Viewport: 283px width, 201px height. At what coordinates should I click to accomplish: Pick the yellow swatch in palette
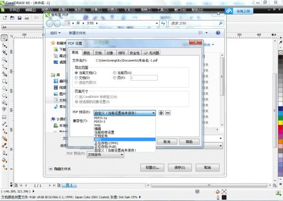(x=280, y=123)
